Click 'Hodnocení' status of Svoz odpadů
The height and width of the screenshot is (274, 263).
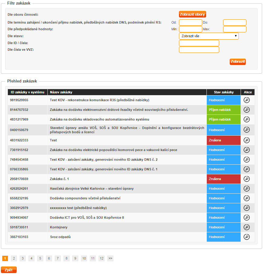224,237
